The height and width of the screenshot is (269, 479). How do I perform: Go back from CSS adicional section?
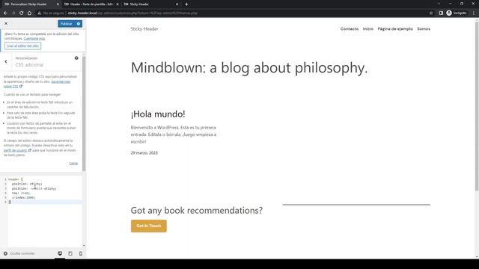6,61
